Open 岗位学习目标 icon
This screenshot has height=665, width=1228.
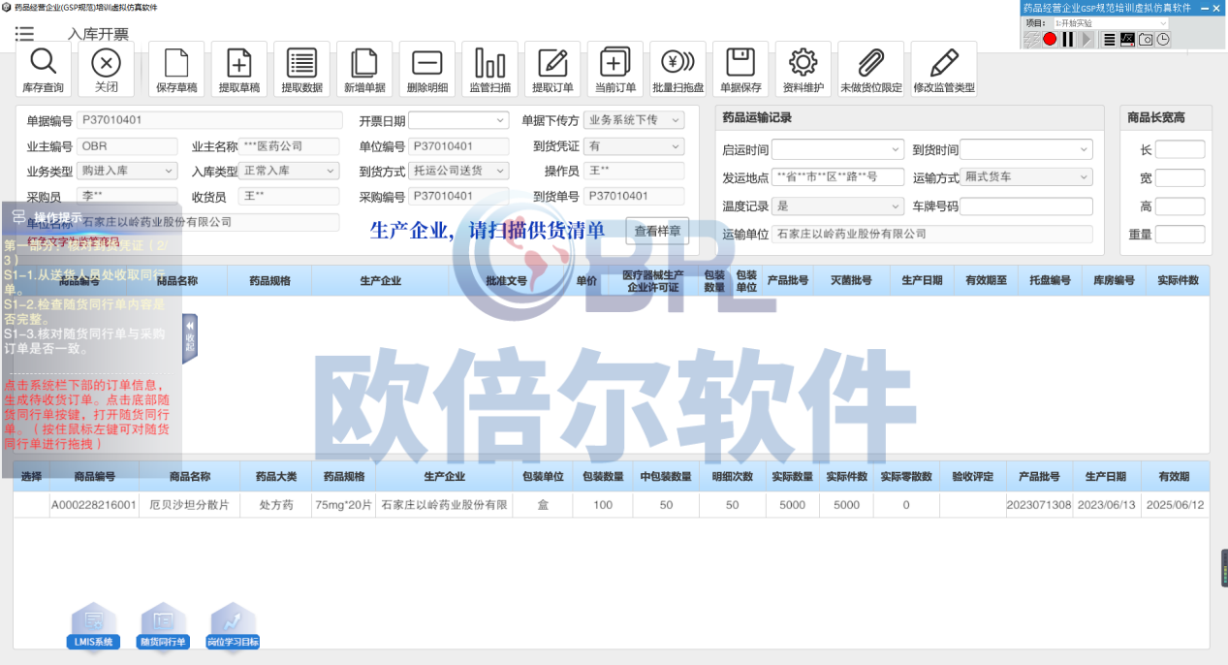[233, 625]
